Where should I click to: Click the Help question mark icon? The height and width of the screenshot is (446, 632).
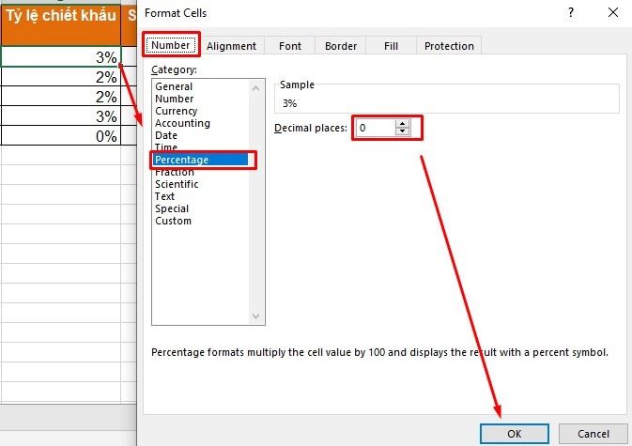pyautogui.click(x=571, y=13)
